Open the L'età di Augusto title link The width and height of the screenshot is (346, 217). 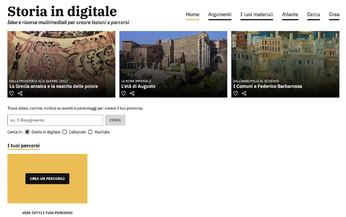(138, 86)
